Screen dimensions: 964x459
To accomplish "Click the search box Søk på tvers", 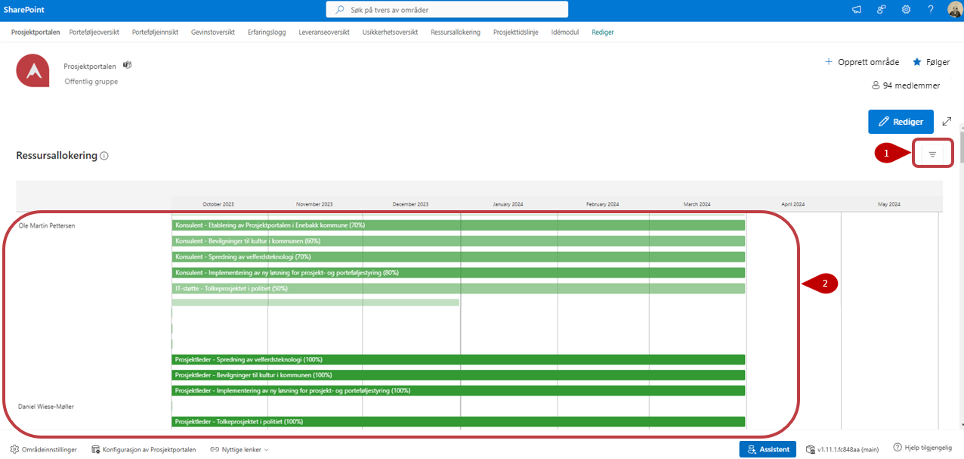I will click(x=446, y=10).
